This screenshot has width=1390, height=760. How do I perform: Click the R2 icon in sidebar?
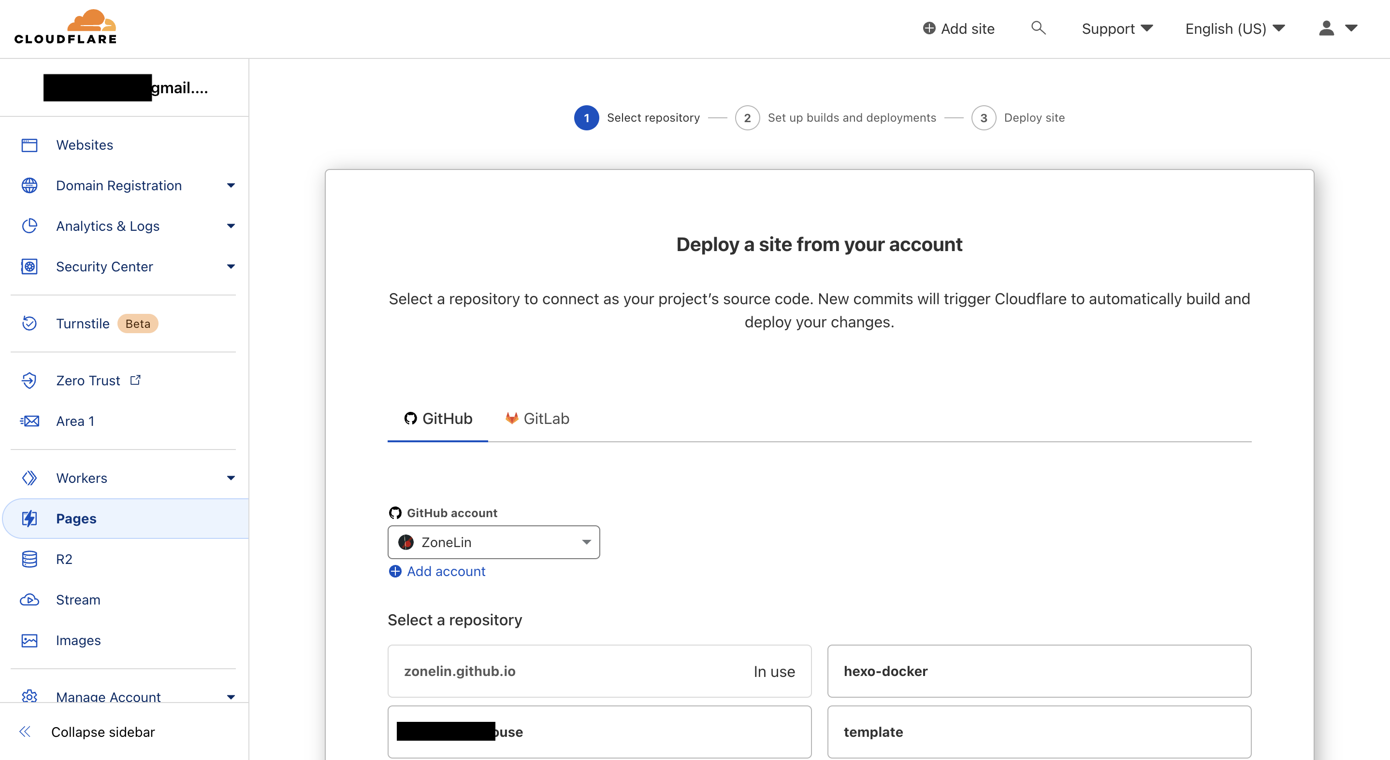30,559
